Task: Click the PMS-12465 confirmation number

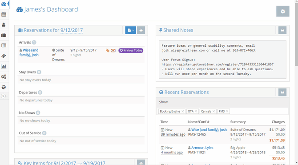Action: [x=197, y=134]
